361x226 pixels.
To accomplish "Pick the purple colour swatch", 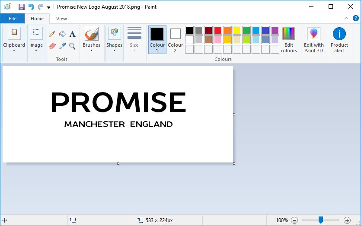I will 275,30.
